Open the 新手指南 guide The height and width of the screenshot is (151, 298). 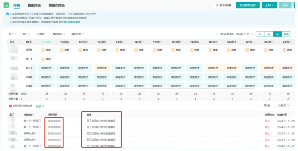223,5
